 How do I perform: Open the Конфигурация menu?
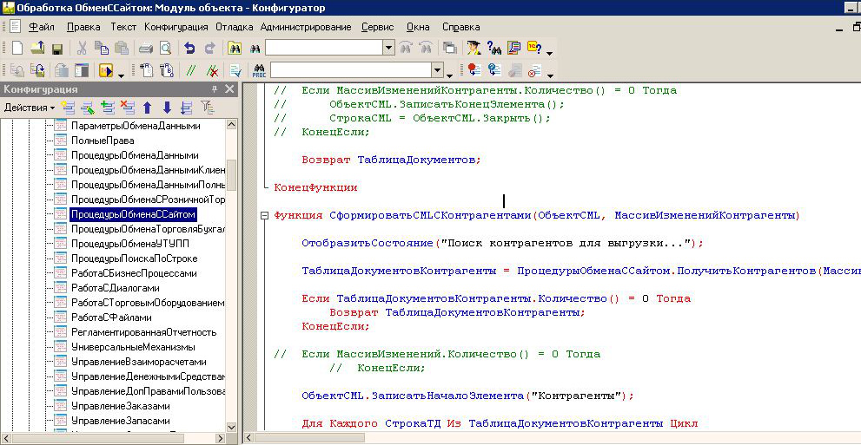[176, 27]
